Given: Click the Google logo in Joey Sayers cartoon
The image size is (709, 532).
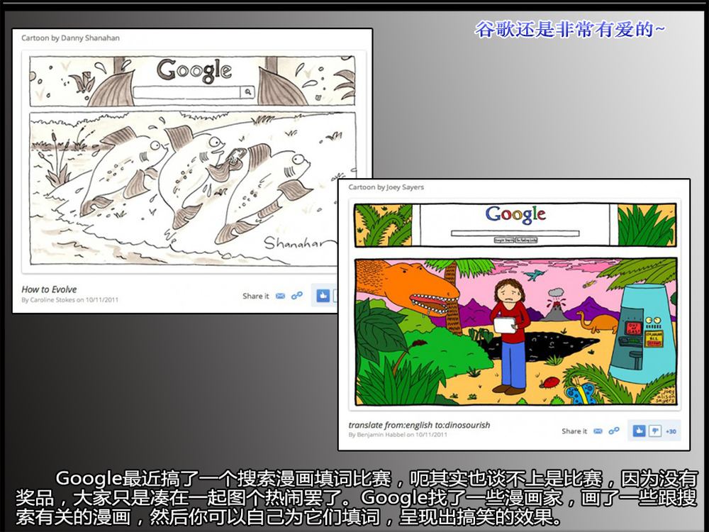Looking at the screenshot, I should pos(515,215).
